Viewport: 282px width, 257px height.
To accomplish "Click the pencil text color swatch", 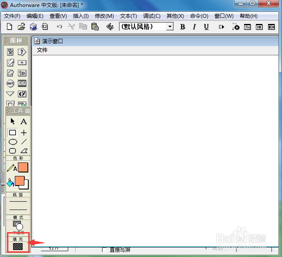I will [x=23, y=167].
